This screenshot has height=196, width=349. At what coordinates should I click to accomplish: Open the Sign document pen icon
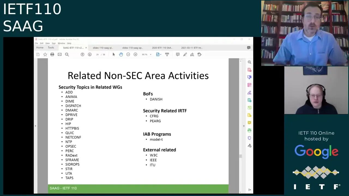[x=192, y=54]
